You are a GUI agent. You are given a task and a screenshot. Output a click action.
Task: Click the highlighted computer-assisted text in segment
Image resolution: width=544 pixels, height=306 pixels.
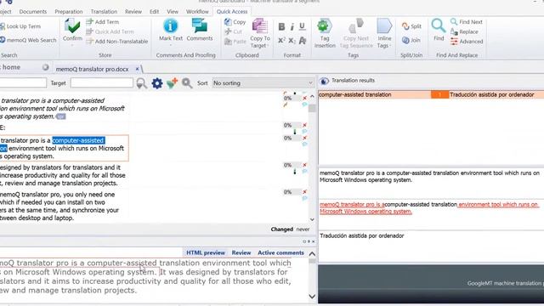(x=78, y=140)
